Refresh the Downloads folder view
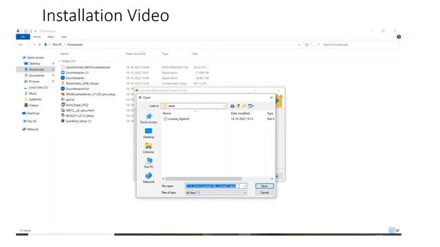 [x=307, y=45]
